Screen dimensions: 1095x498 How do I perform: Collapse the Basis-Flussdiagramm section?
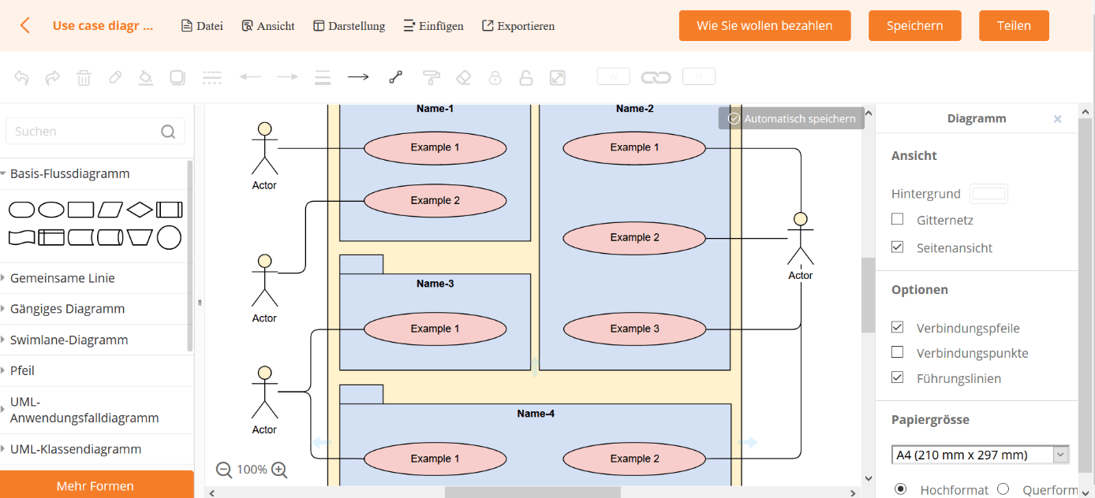click(69, 173)
